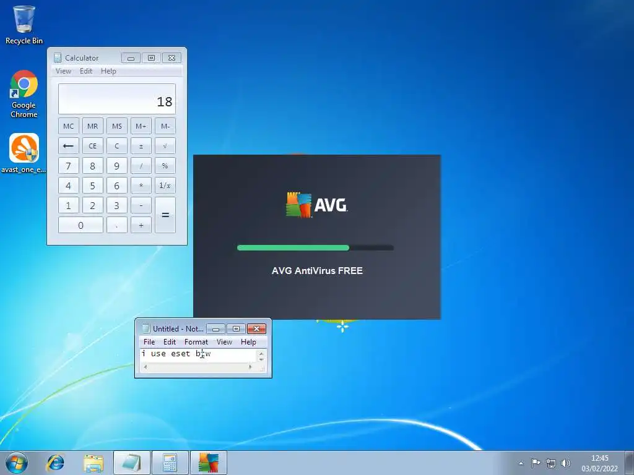Open Calculator's View menu
Image resolution: width=634 pixels, height=475 pixels.
pos(64,71)
